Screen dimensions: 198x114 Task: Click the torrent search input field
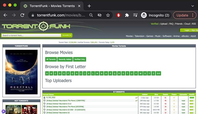[x=31, y=36]
